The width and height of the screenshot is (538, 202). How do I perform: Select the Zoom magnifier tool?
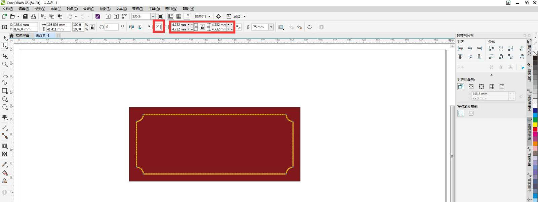(5, 64)
